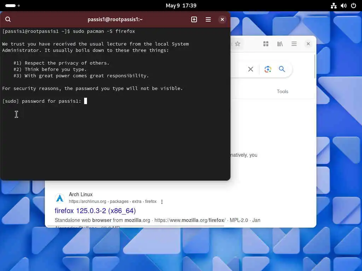362x271 pixels.
Task: Click the volume icon in top bar
Action: click(x=344, y=6)
